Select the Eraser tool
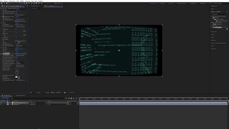This screenshot has width=229, height=129. click(36, 3)
